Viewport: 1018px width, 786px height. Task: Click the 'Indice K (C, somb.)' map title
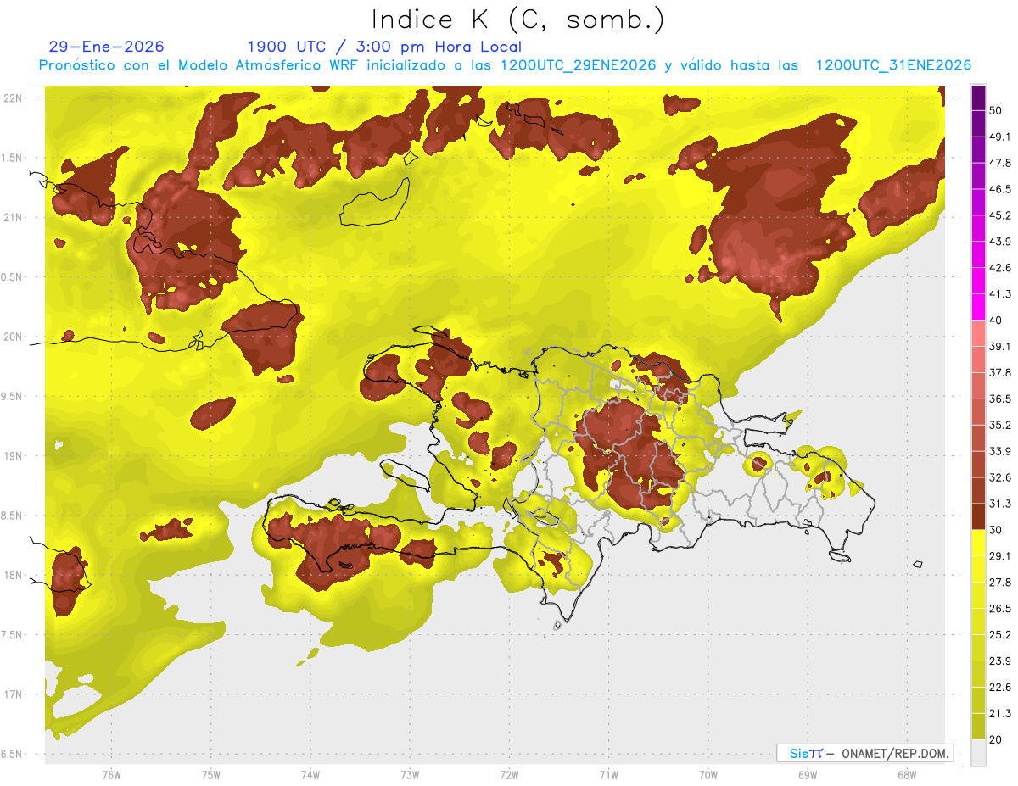[x=517, y=20]
